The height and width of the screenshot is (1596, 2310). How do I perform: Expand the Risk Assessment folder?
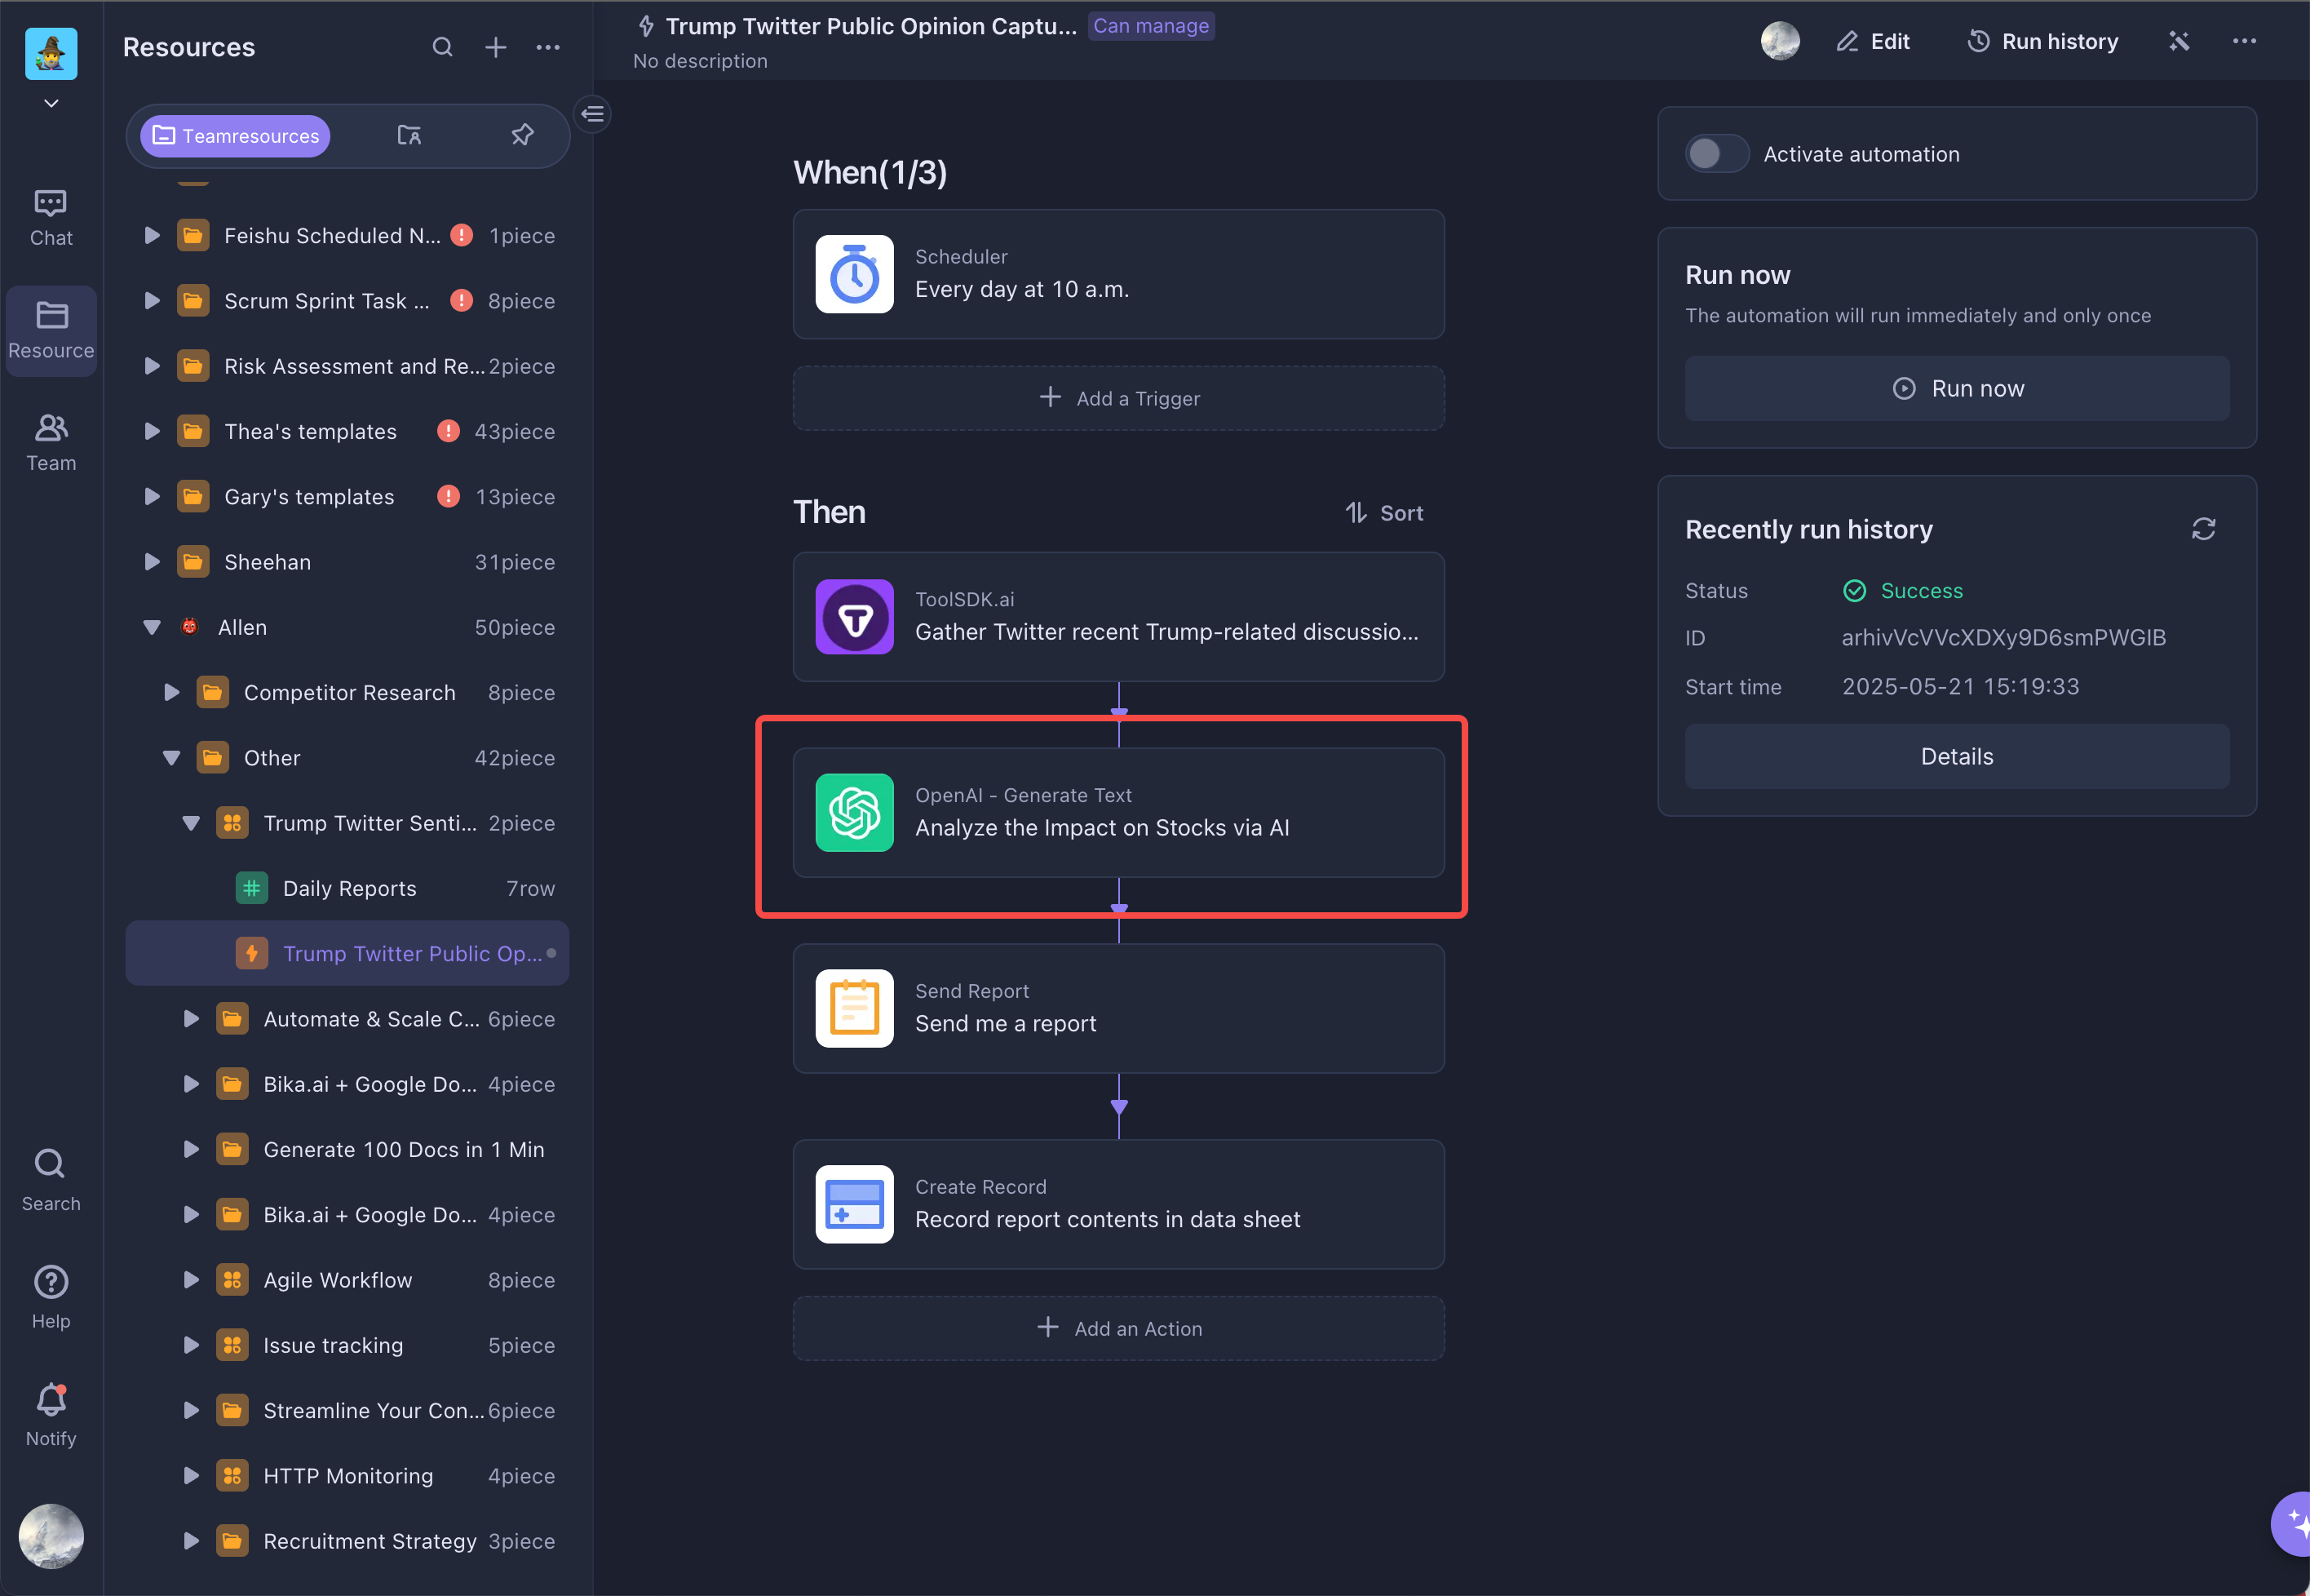151,366
